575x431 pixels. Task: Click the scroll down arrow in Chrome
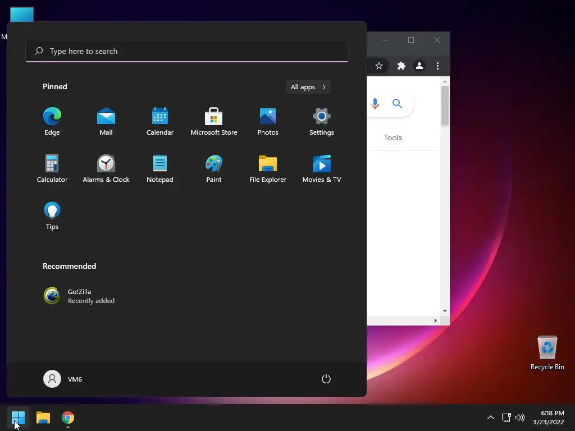point(445,311)
